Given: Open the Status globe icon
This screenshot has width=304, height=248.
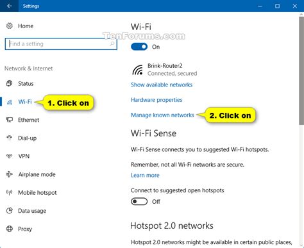Looking at the screenshot, I should [x=10, y=83].
